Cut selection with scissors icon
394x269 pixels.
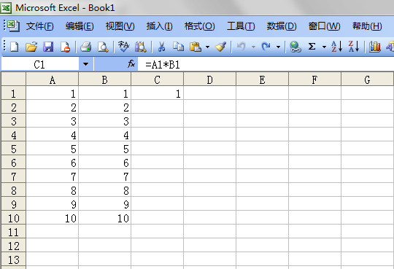pos(161,47)
